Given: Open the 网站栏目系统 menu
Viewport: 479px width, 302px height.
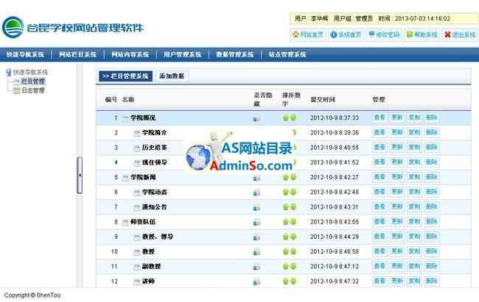Looking at the screenshot, I should 77,54.
